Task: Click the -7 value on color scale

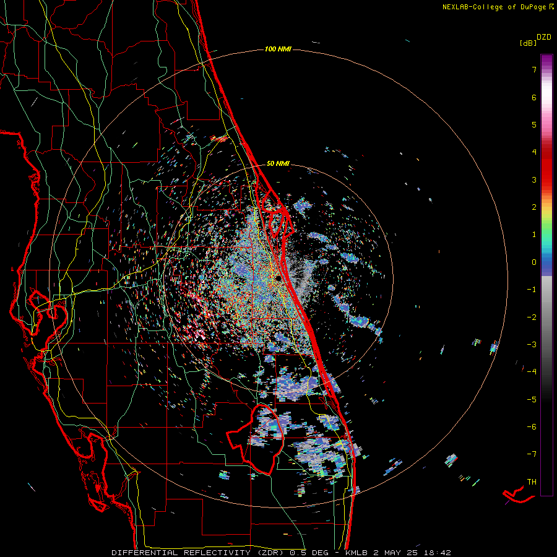Action: [x=532, y=454]
